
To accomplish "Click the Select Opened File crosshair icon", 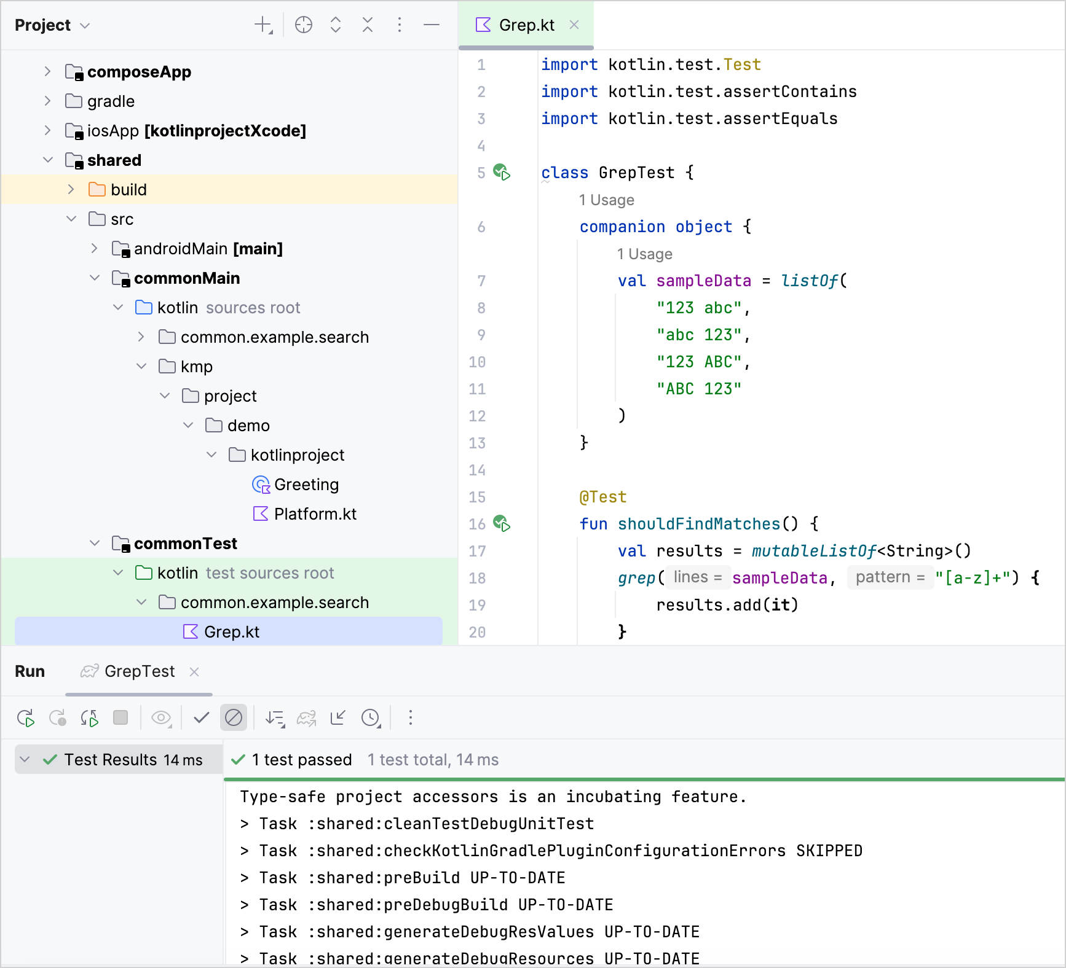I will click(304, 25).
